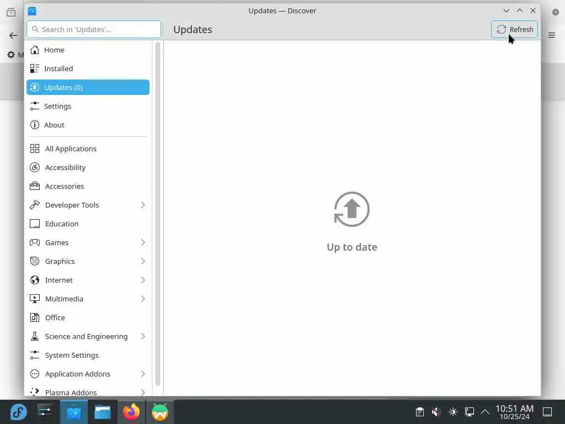The width and height of the screenshot is (565, 424).
Task: Click the Discover app icon in title bar
Action: (x=32, y=11)
